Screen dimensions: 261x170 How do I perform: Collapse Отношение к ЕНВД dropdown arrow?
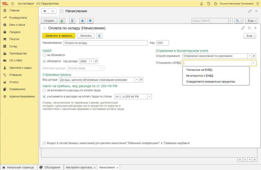click(254, 63)
